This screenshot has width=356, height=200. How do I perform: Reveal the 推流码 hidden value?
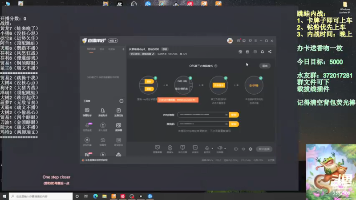pos(226,124)
